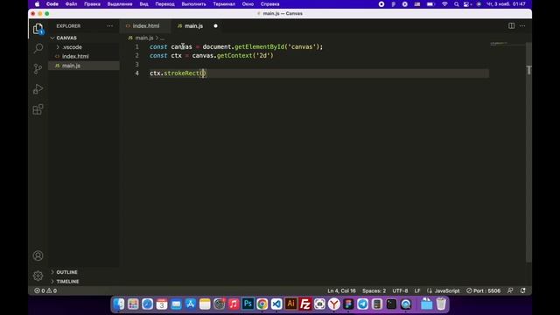Open the Выполнить menu

(194, 4)
